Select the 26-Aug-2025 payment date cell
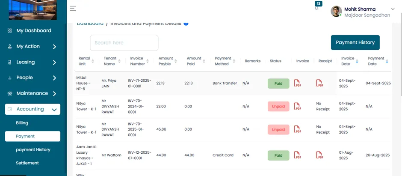Viewport: 402px width, 176px height. (x=378, y=155)
